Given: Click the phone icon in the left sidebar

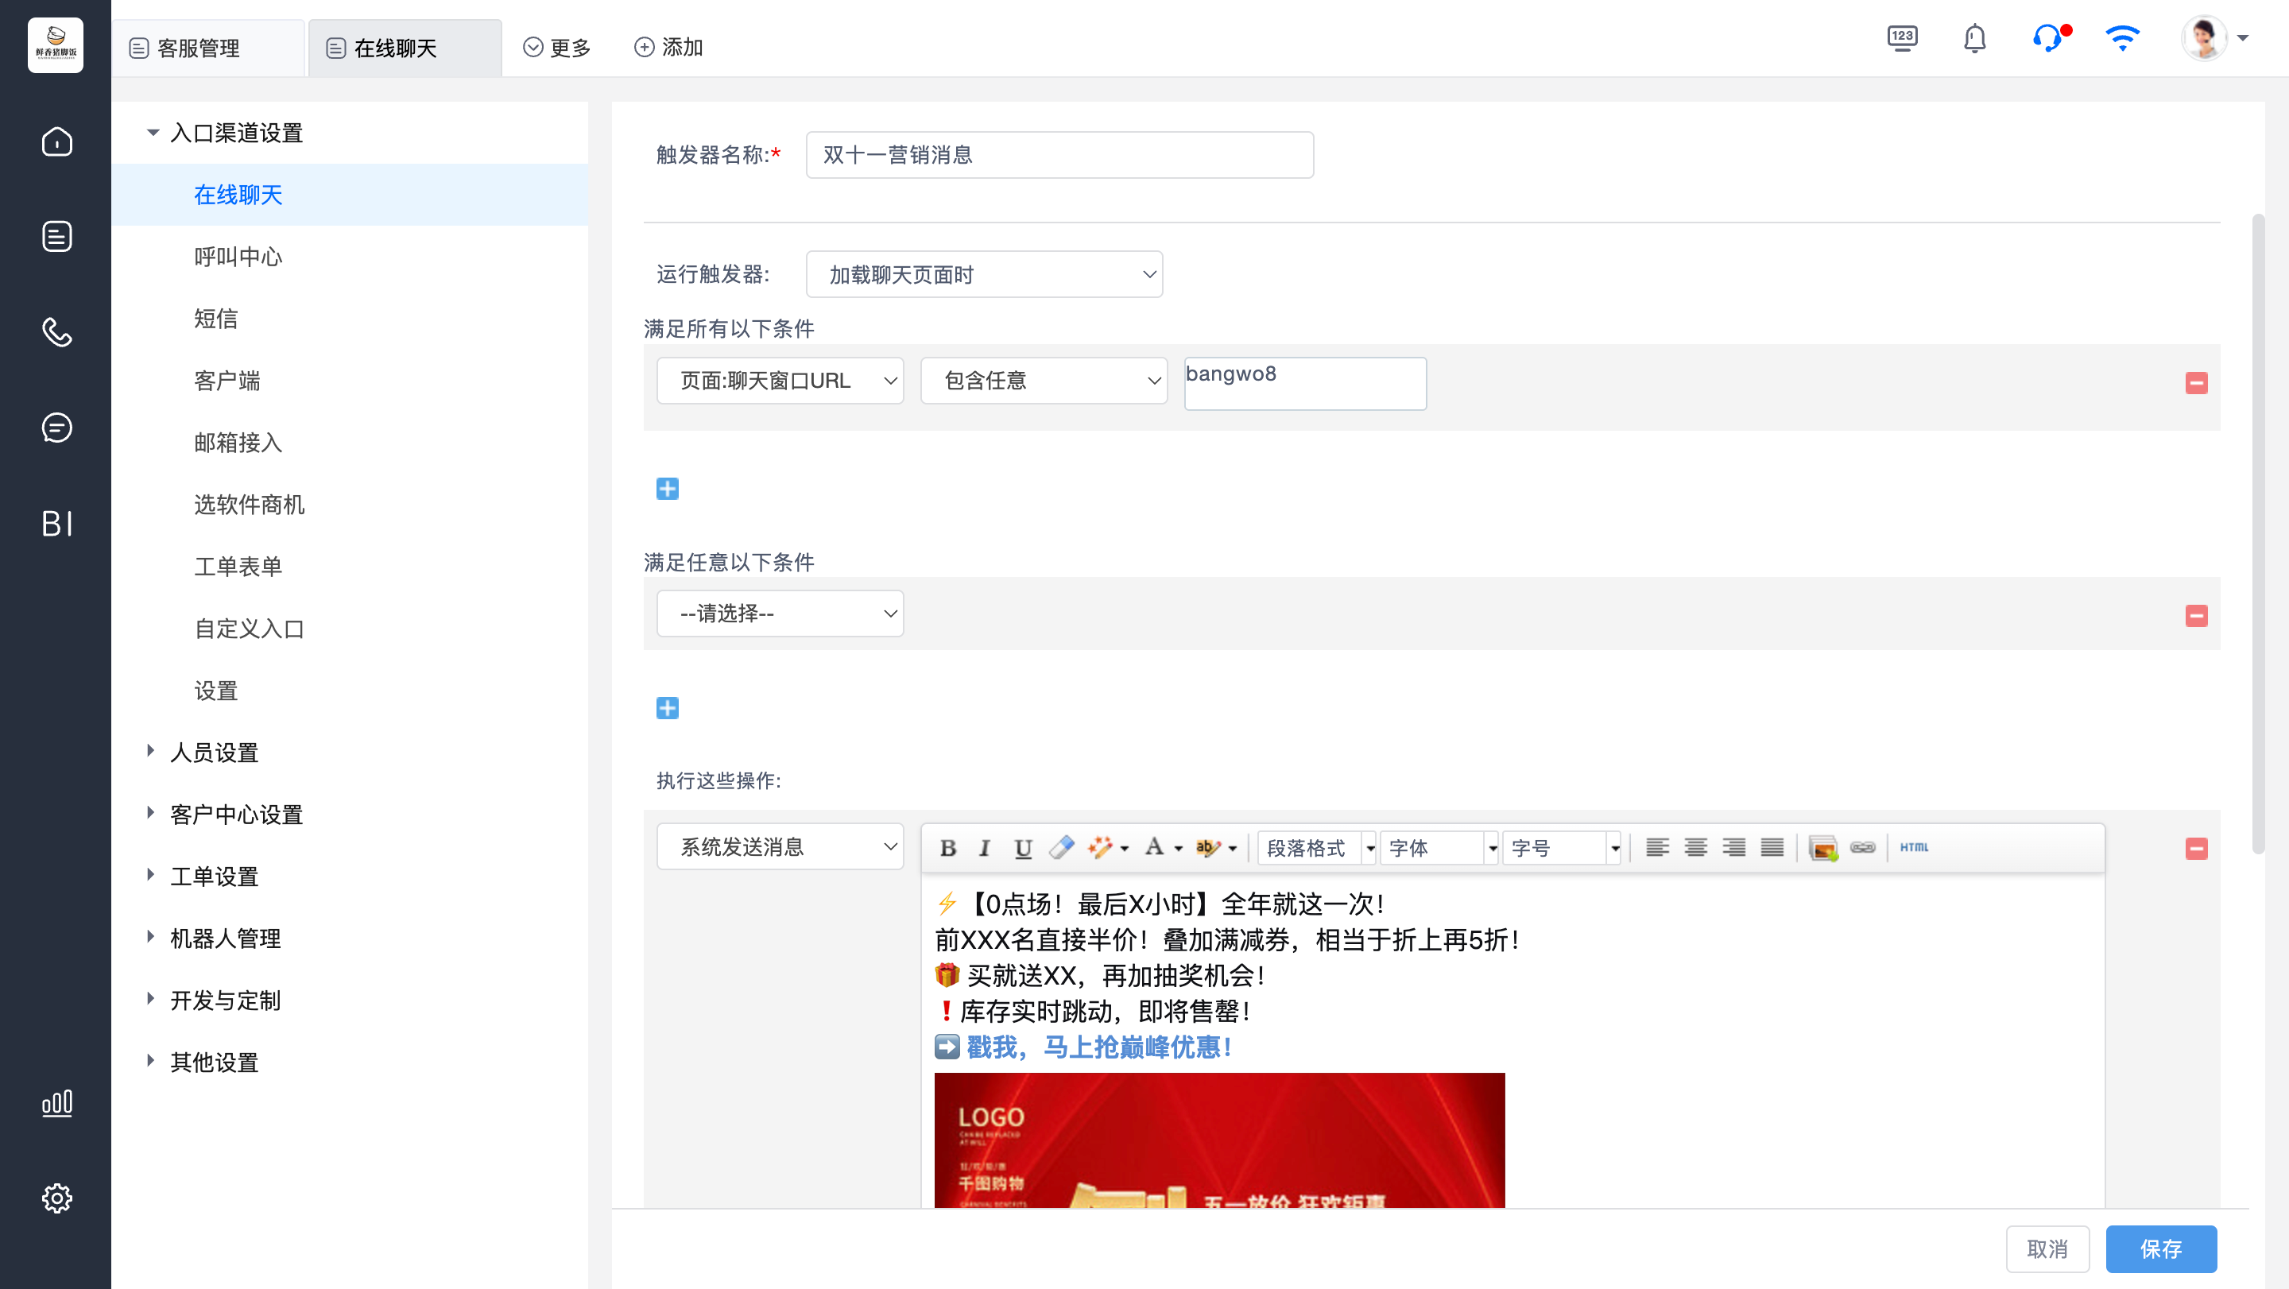Looking at the screenshot, I should [56, 332].
